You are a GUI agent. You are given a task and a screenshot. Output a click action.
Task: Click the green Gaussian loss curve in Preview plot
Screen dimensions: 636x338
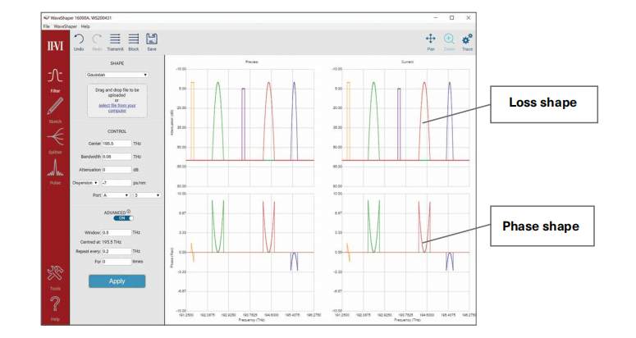click(x=217, y=121)
